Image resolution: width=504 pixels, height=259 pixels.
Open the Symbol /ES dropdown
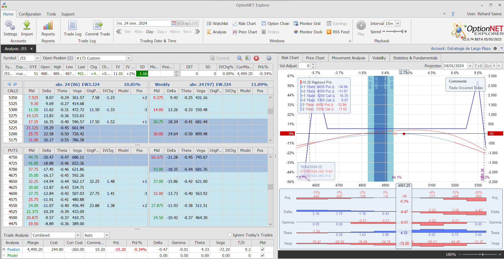37,58
